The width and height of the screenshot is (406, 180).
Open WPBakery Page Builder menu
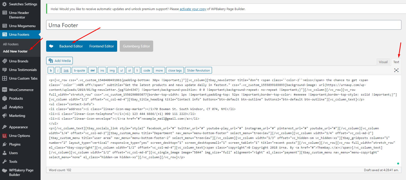[x=20, y=172]
